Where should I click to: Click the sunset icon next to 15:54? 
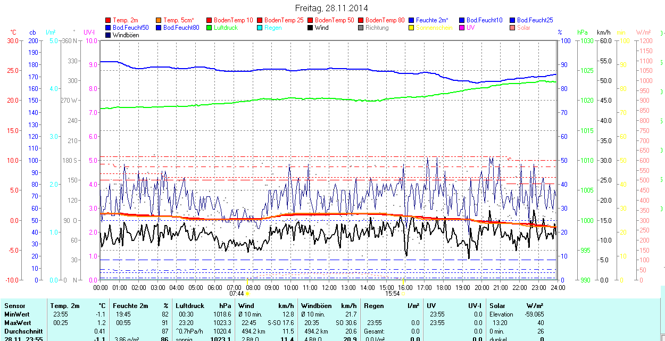404,294
